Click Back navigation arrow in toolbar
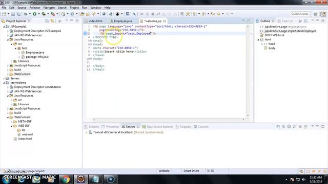This screenshot has width=328, height=184. pos(218,14)
